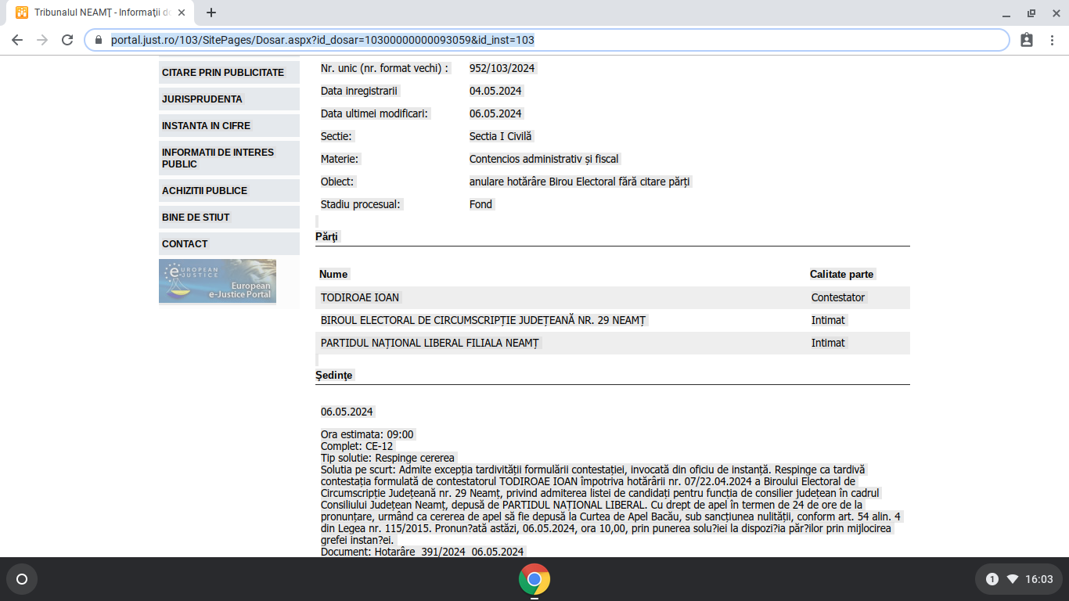Click the Sectia I Civilă value
Screen dimensions: 1069x601
tap(501, 136)
